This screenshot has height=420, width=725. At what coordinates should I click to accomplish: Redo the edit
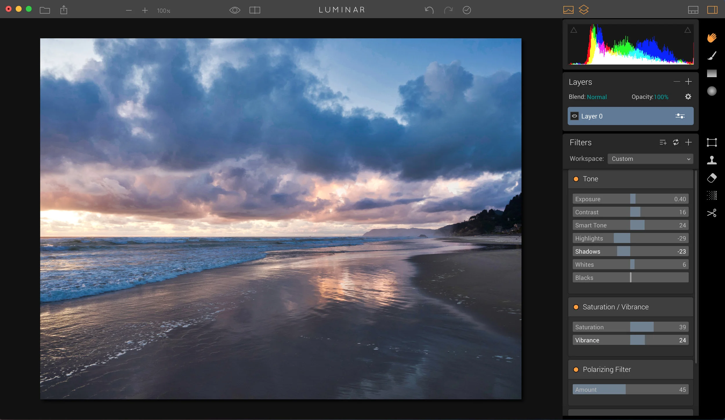tap(448, 10)
